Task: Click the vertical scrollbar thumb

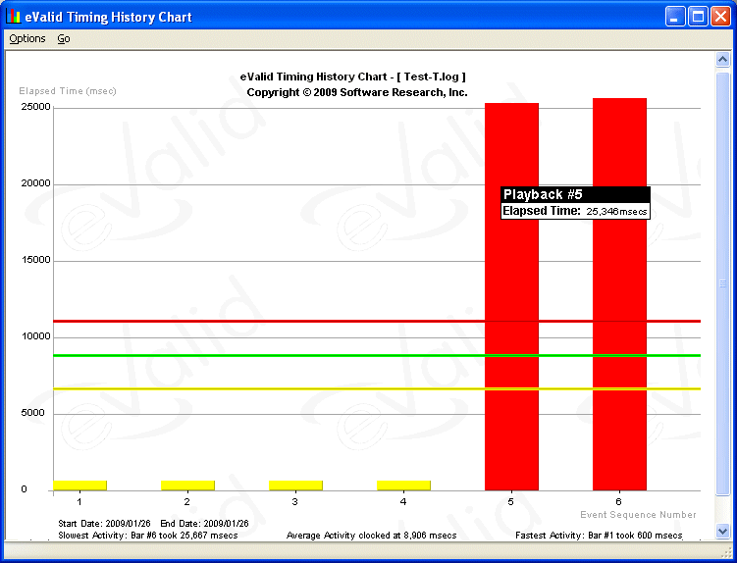Action: [x=722, y=283]
